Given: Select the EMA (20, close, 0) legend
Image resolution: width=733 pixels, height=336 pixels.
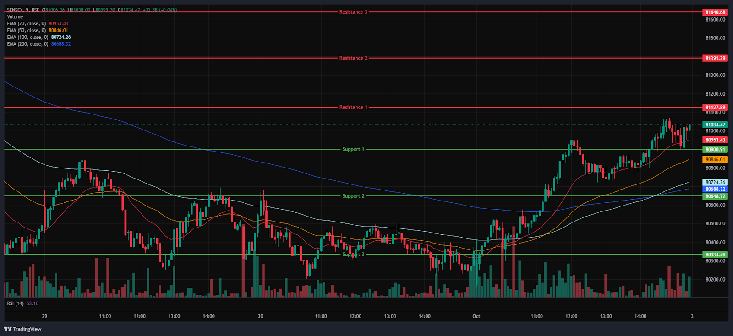Looking at the screenshot, I should [x=27, y=23].
